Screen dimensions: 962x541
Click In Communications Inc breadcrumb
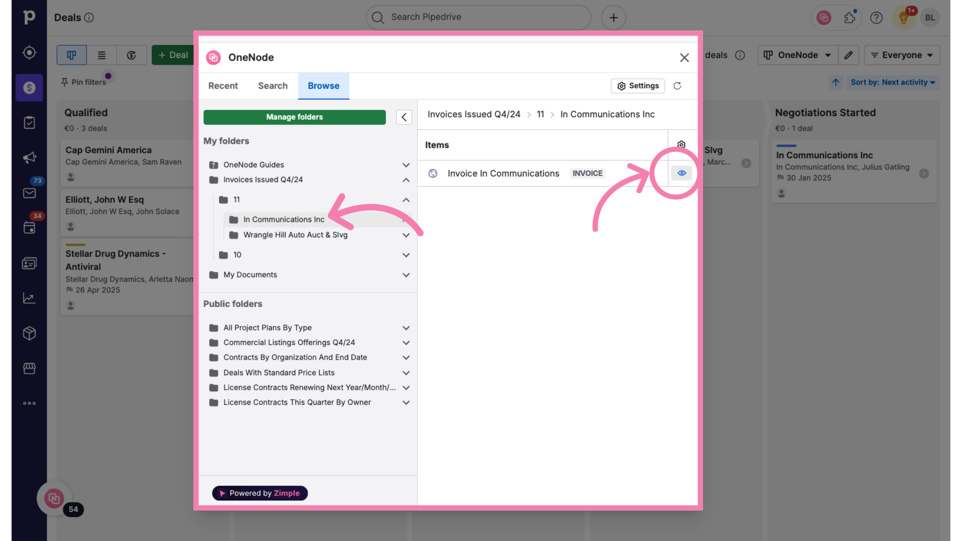(x=607, y=114)
